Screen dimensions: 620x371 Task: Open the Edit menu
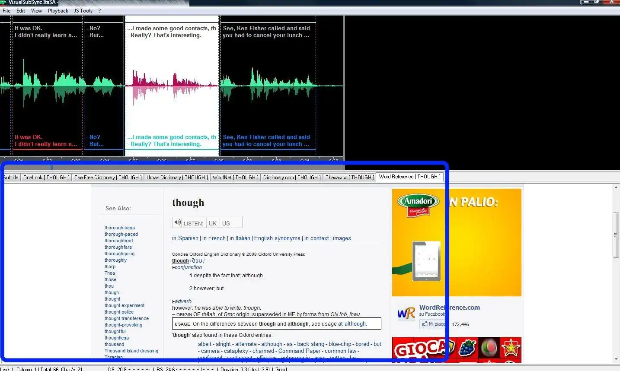21,11
